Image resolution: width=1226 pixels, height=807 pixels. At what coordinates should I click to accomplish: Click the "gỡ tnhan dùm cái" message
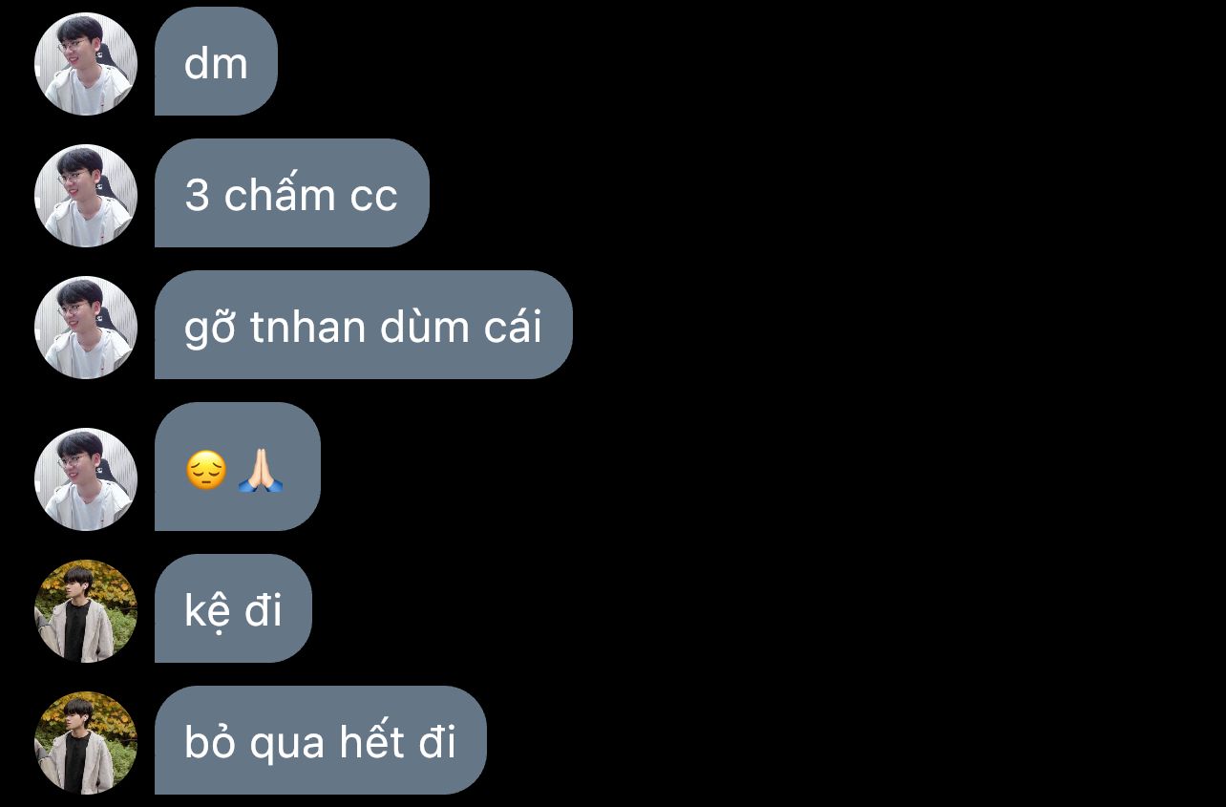tap(364, 325)
